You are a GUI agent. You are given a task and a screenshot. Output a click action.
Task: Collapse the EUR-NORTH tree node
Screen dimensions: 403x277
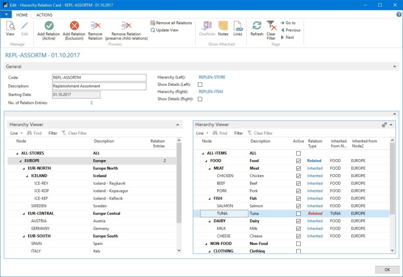23,168
